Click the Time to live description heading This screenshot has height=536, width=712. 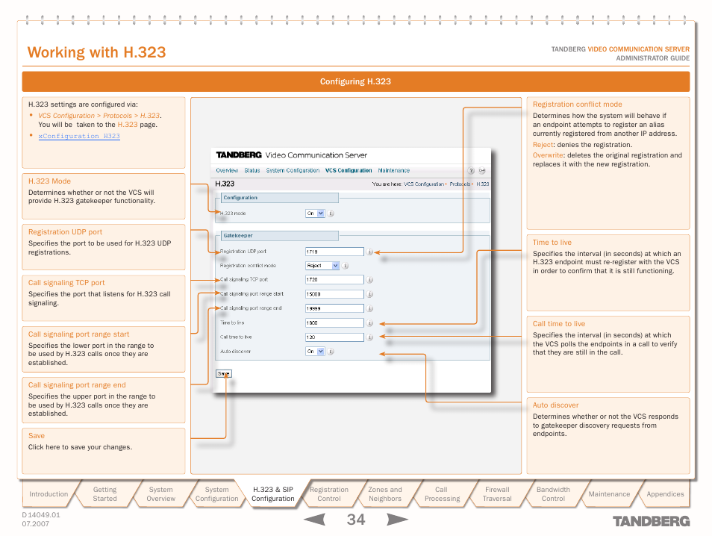click(552, 243)
